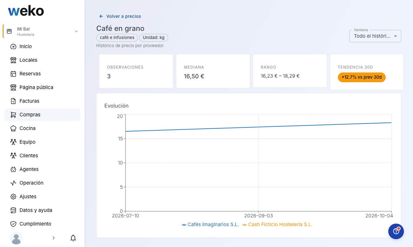
Task: Toggle Cafés Imaginarios S.L. legend series
Action: click(210, 225)
